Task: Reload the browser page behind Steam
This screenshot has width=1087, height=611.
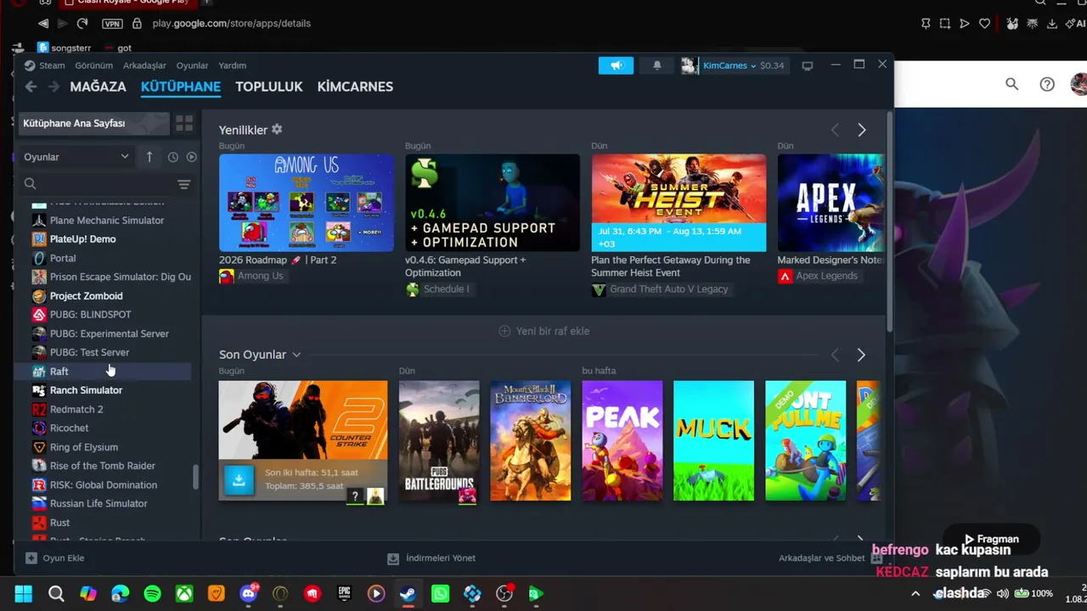Action: [82, 24]
